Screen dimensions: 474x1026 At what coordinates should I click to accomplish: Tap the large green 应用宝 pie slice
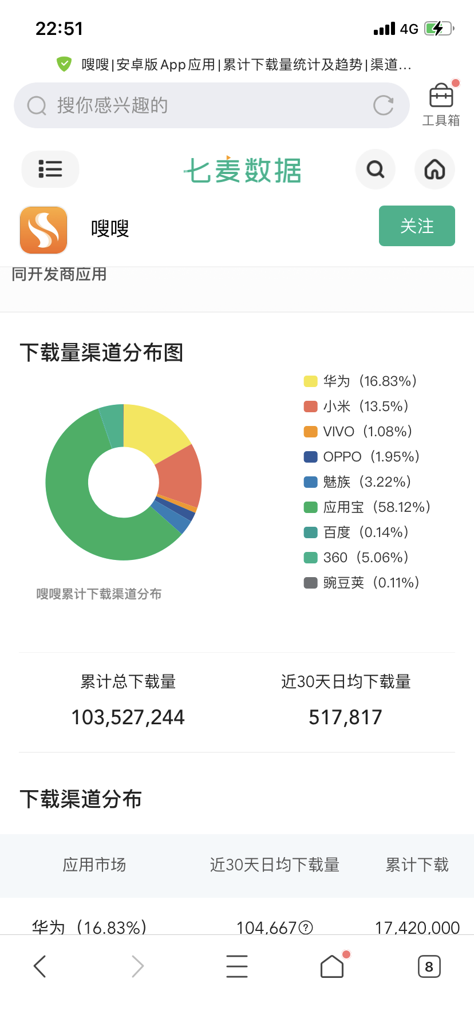(72, 504)
